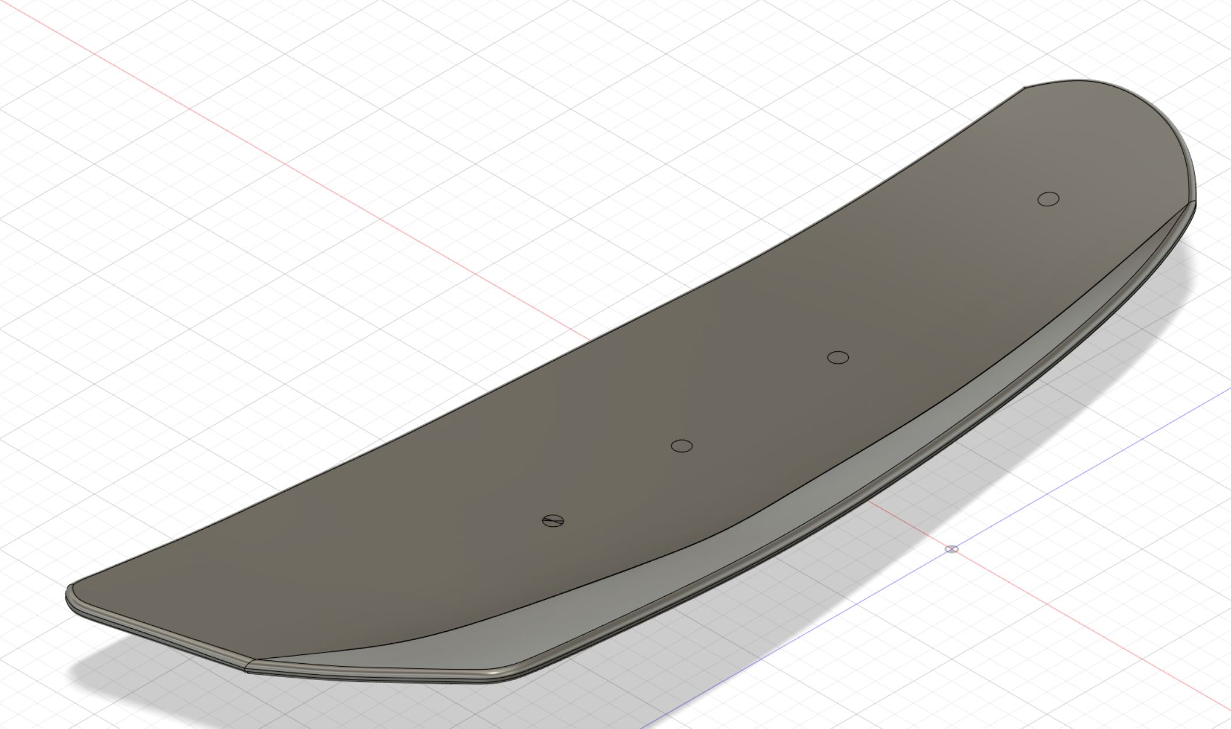
Task: Select the hole nearest the rounded right end
Action: point(1048,199)
